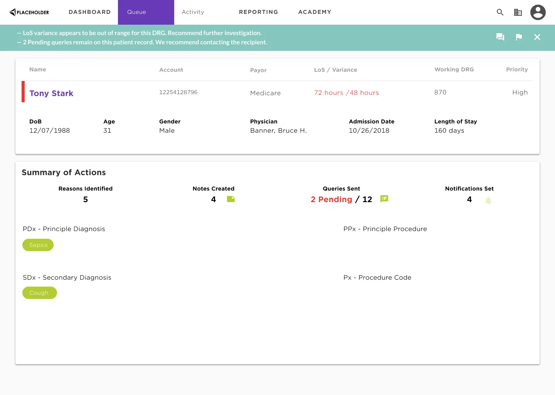Open the user profile avatar
The width and height of the screenshot is (555, 395).
tap(538, 12)
